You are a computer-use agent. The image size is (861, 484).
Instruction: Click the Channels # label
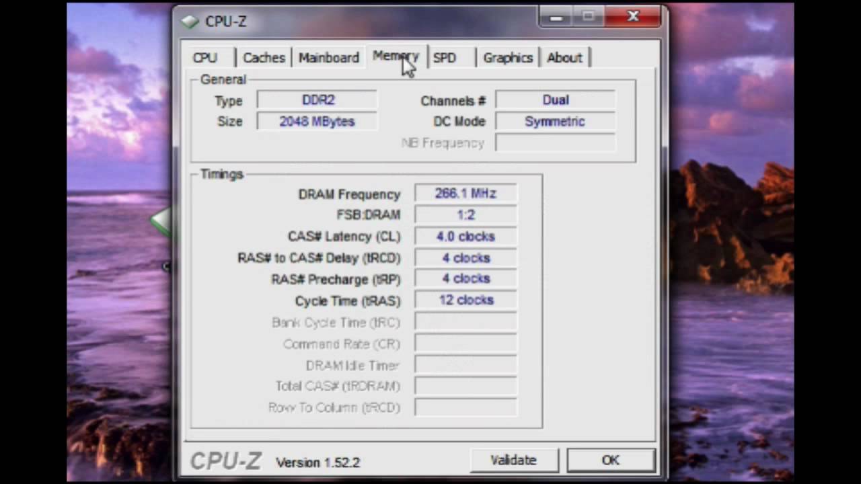[x=453, y=101]
